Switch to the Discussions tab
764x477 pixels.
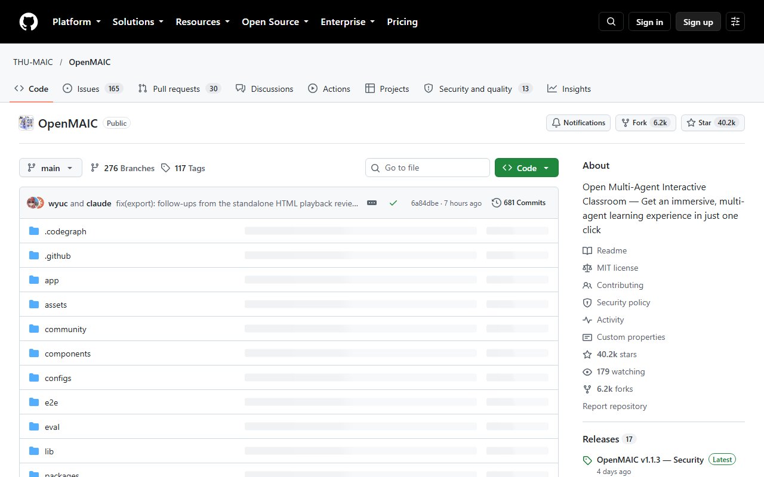(264, 89)
